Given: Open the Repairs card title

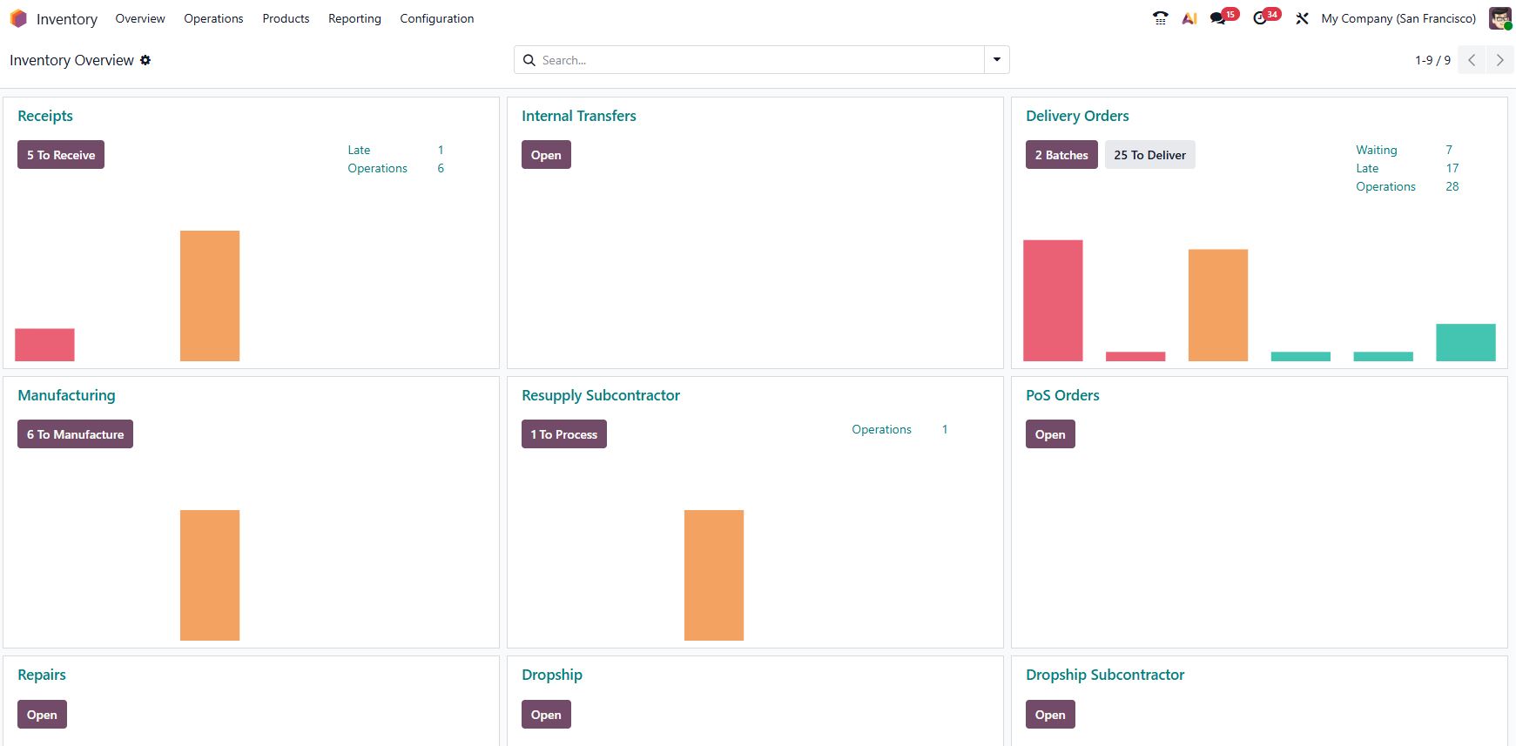Looking at the screenshot, I should (42, 675).
